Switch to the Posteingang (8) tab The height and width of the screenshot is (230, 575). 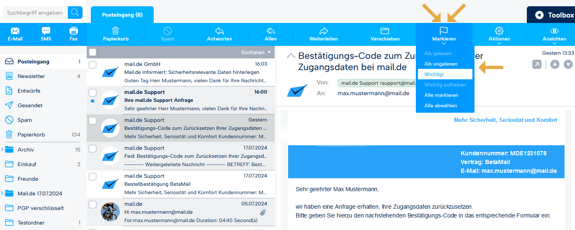click(x=122, y=15)
